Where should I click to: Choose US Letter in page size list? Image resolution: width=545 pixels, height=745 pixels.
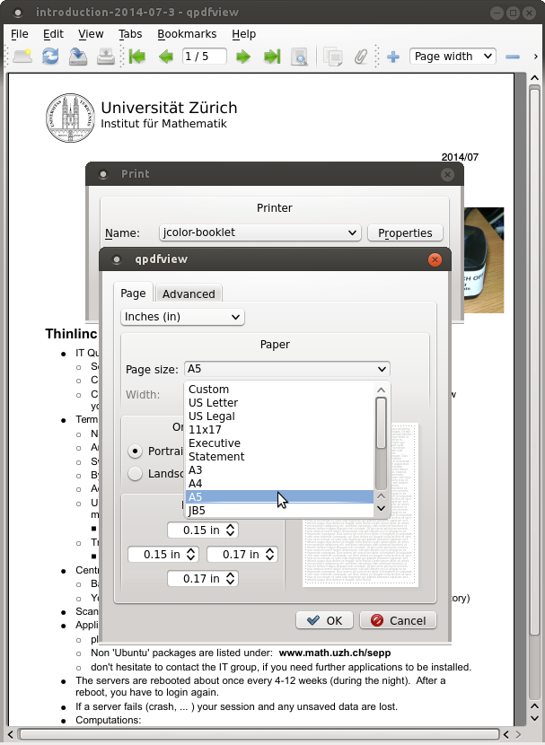click(279, 402)
